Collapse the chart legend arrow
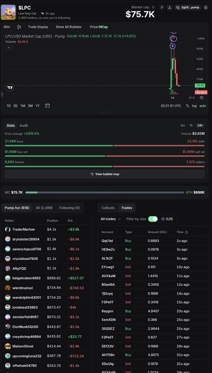 9,48
